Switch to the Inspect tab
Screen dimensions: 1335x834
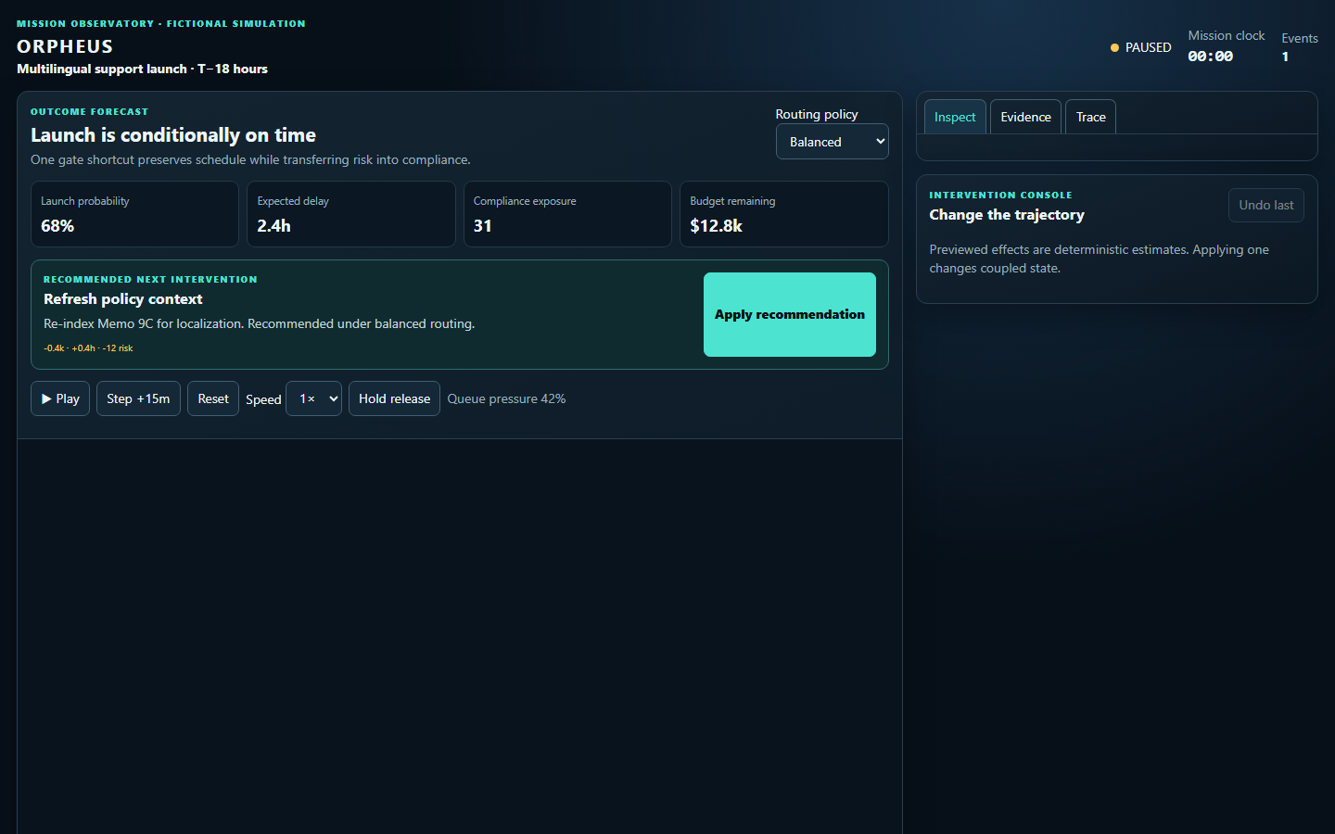[x=955, y=117]
